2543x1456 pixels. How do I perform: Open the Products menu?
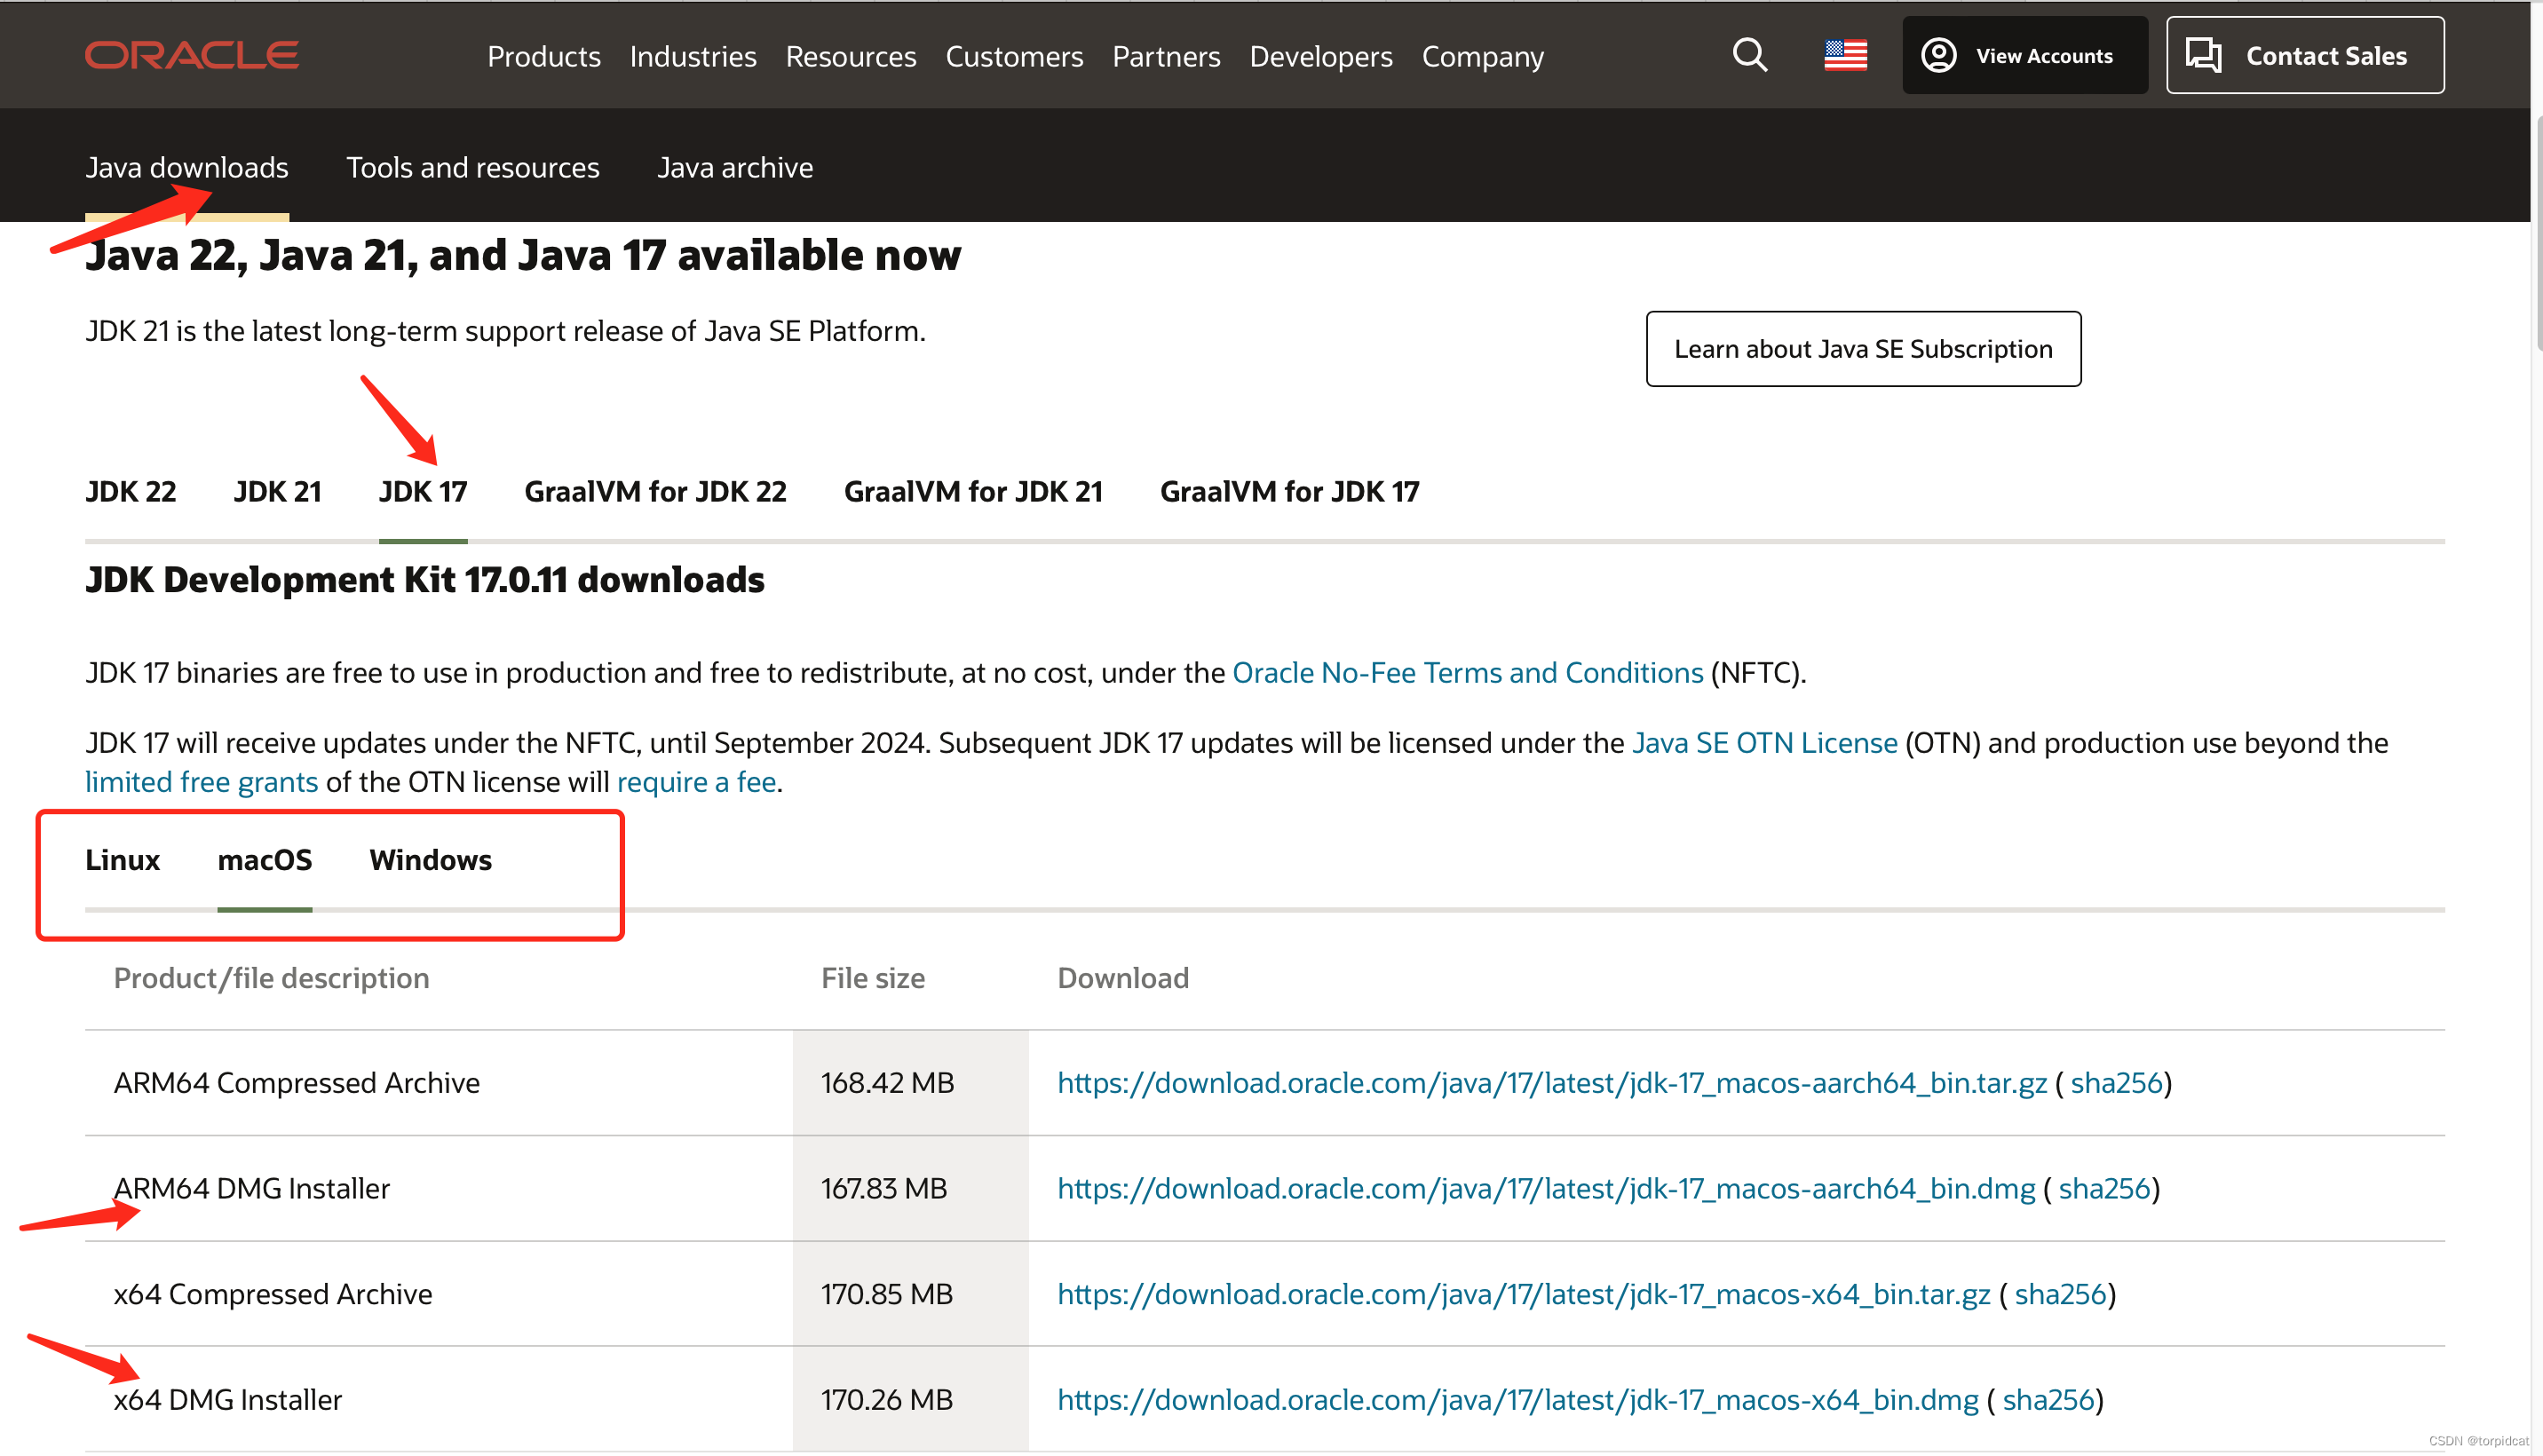pos(543,57)
